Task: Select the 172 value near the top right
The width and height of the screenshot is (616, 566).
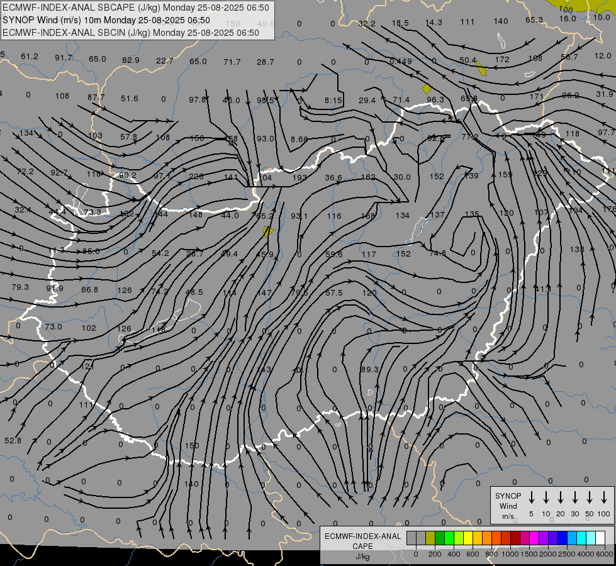Action: coord(502,59)
